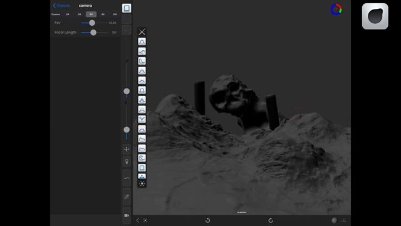Toggle the highlighted square panel button
The image size is (401, 226).
pos(127,8)
